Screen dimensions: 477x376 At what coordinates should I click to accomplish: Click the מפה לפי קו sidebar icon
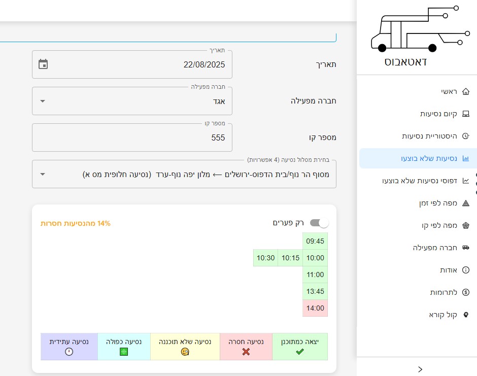(x=466, y=225)
